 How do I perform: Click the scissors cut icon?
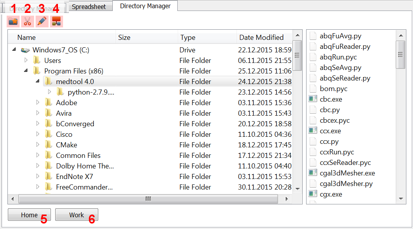[x=27, y=21]
